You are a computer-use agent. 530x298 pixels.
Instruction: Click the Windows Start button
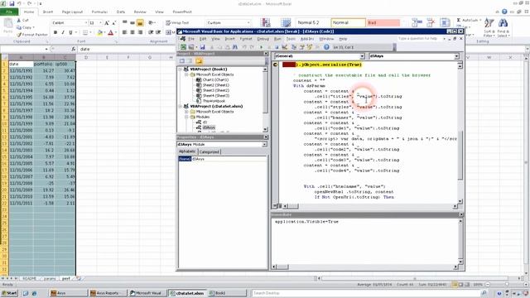(9, 293)
